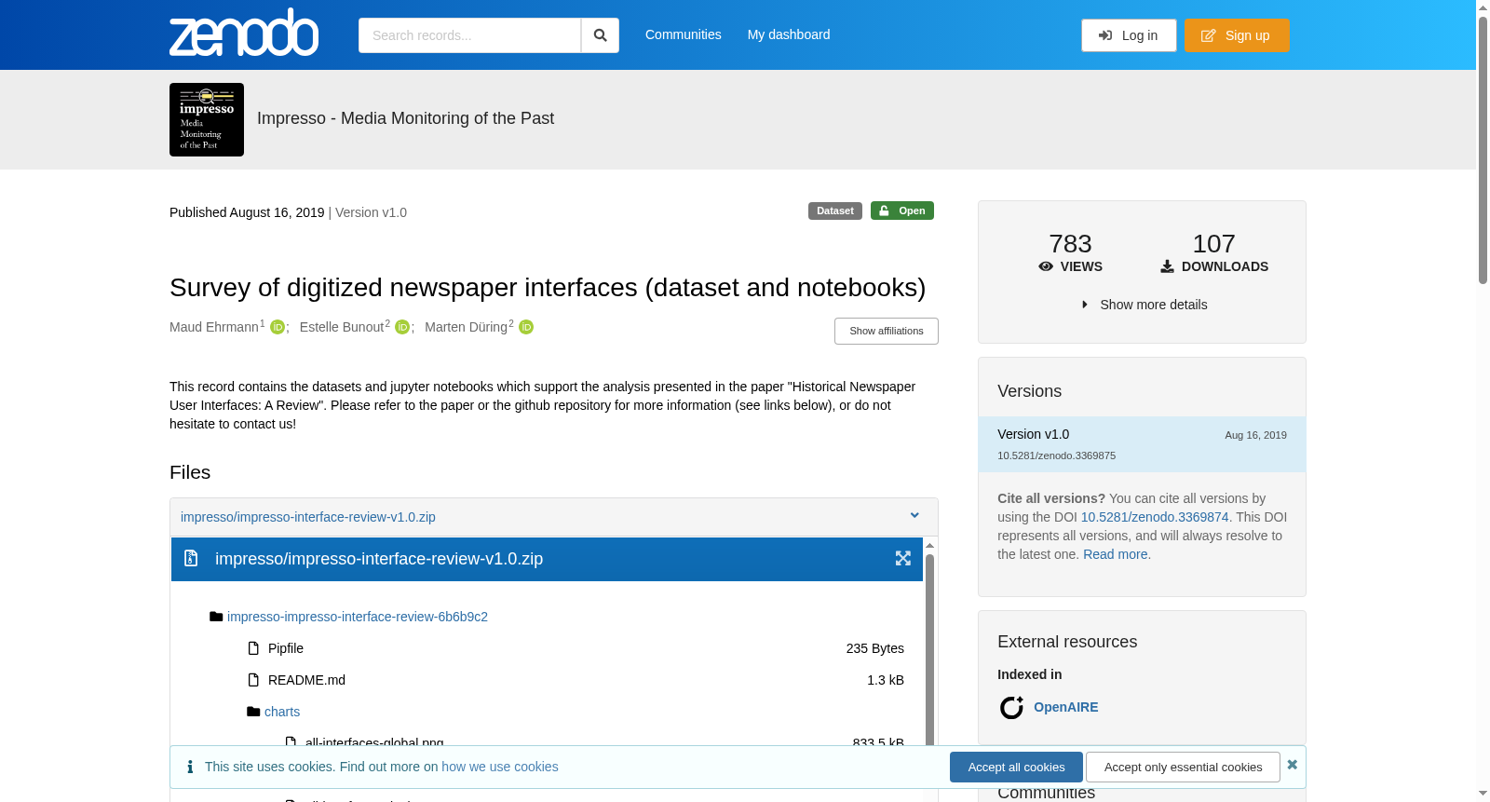Click Read more link in Versions

pos(1116,554)
